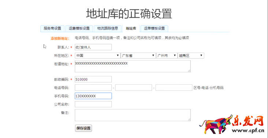The height and width of the screenshot is (138, 268).
Task: Switch to 运费模板设置 tab
Action: tap(79, 28)
